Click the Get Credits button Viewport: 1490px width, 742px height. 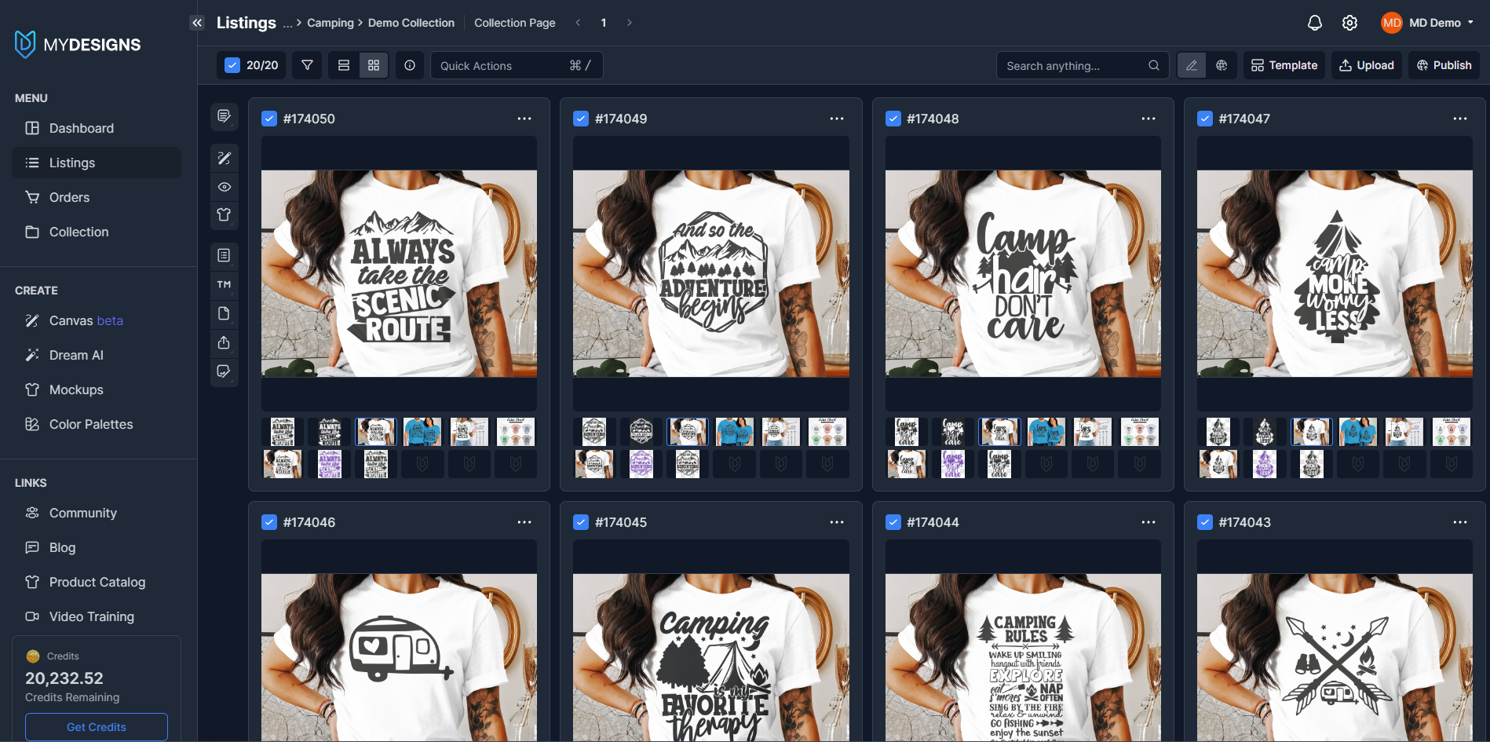click(x=96, y=727)
